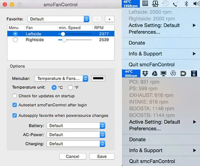Click the volume speaker icon
This screenshot has width=200, height=166.
click(x=196, y=4)
